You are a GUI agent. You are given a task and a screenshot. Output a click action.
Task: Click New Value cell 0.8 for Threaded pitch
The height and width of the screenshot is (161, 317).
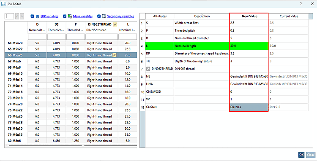[249, 31]
